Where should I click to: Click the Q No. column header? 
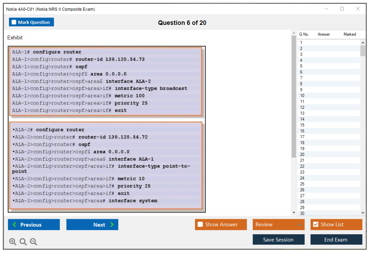coord(304,34)
